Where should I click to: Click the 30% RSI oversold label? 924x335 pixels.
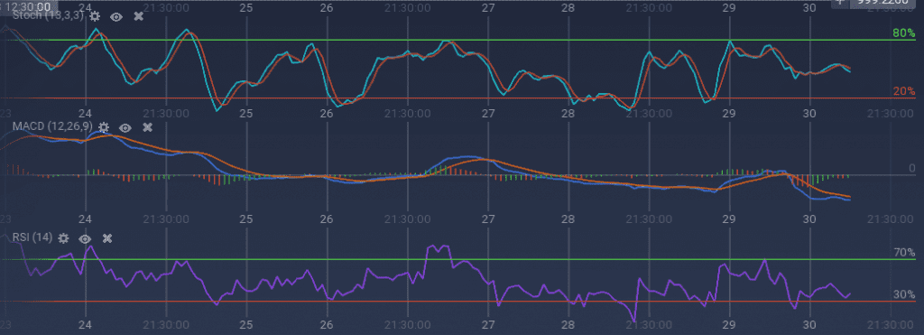pyautogui.click(x=904, y=295)
